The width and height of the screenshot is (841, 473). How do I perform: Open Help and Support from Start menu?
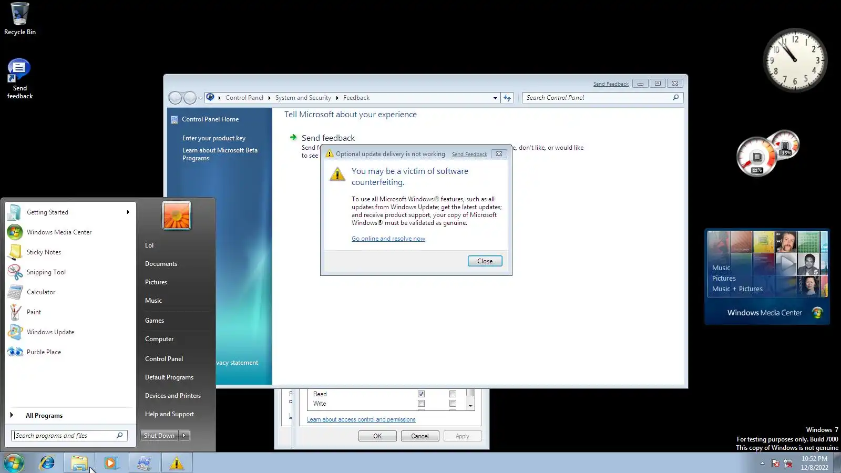click(x=169, y=414)
